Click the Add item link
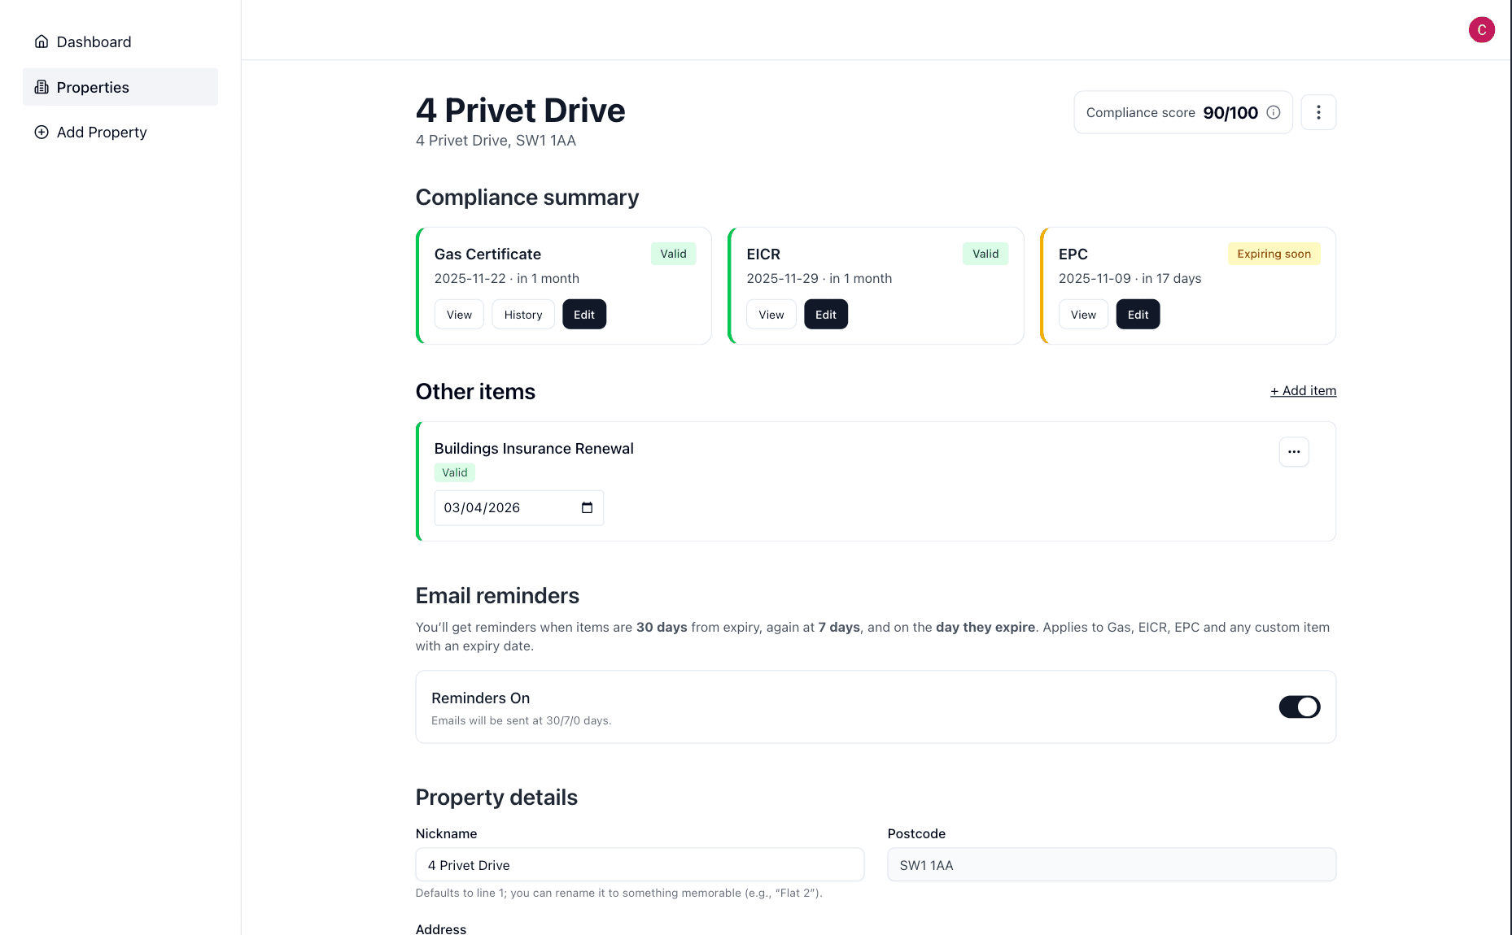 pyautogui.click(x=1303, y=390)
